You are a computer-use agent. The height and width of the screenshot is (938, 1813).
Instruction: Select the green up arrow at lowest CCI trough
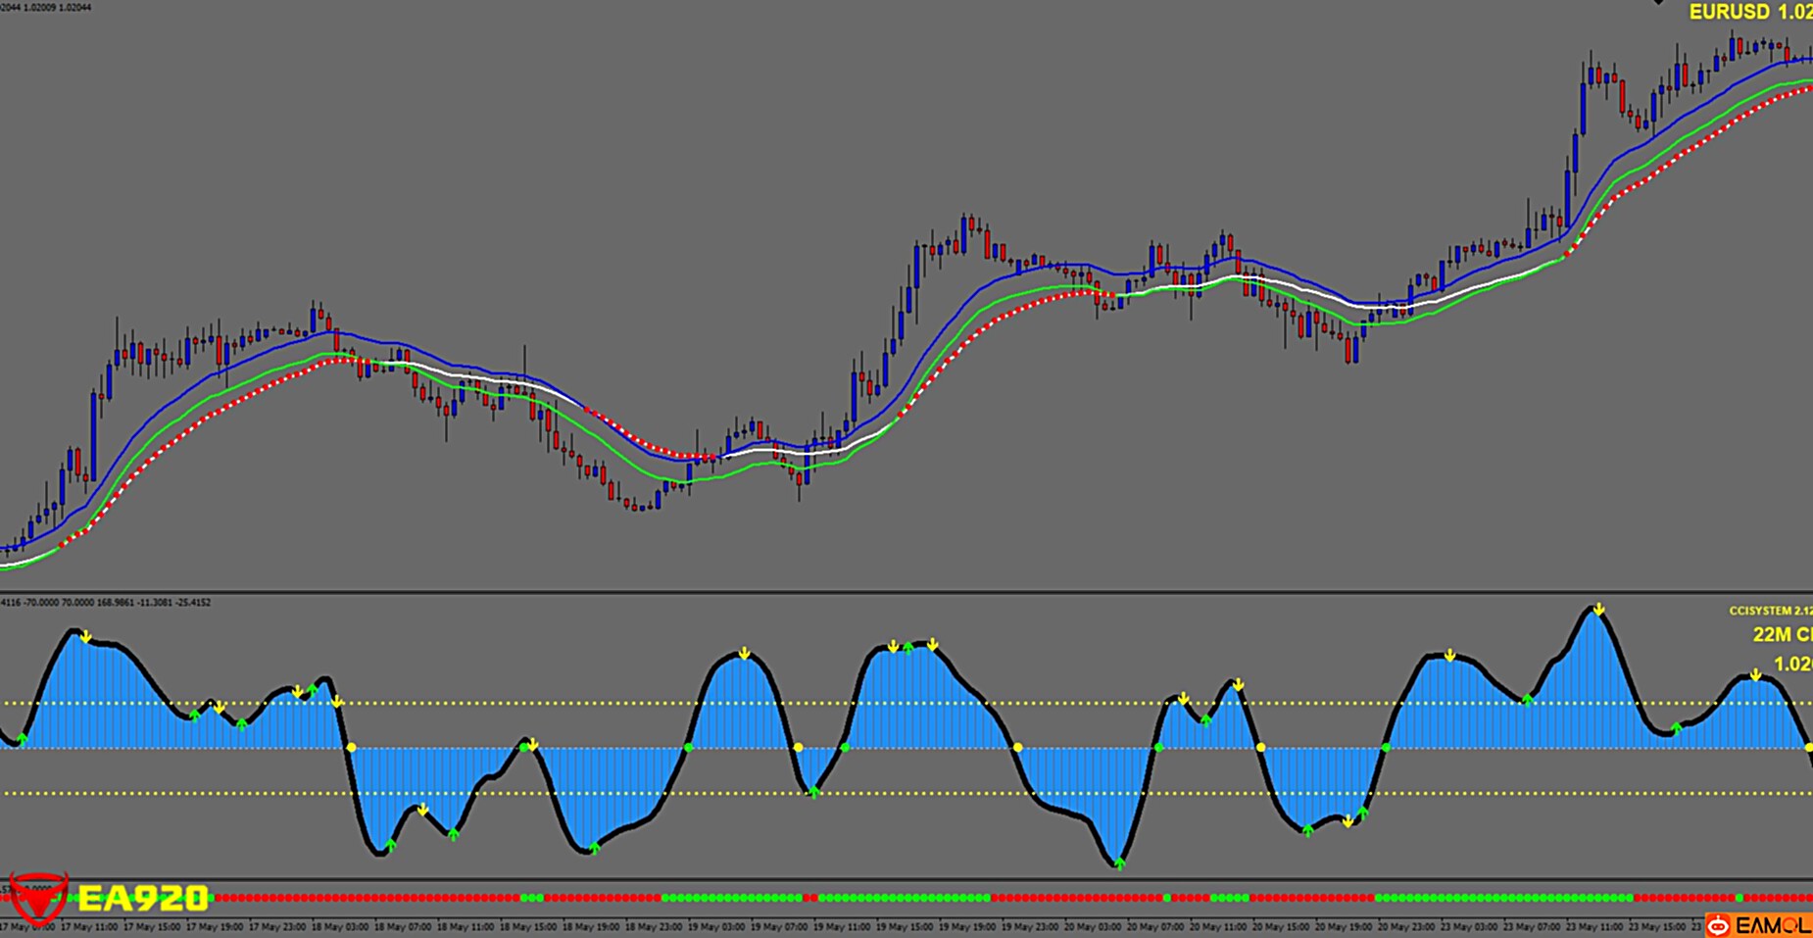(x=1119, y=864)
